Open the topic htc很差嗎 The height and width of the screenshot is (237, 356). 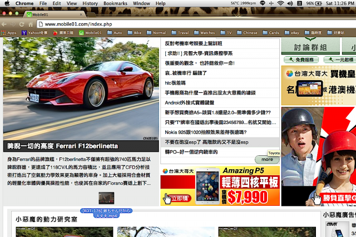point(175,83)
